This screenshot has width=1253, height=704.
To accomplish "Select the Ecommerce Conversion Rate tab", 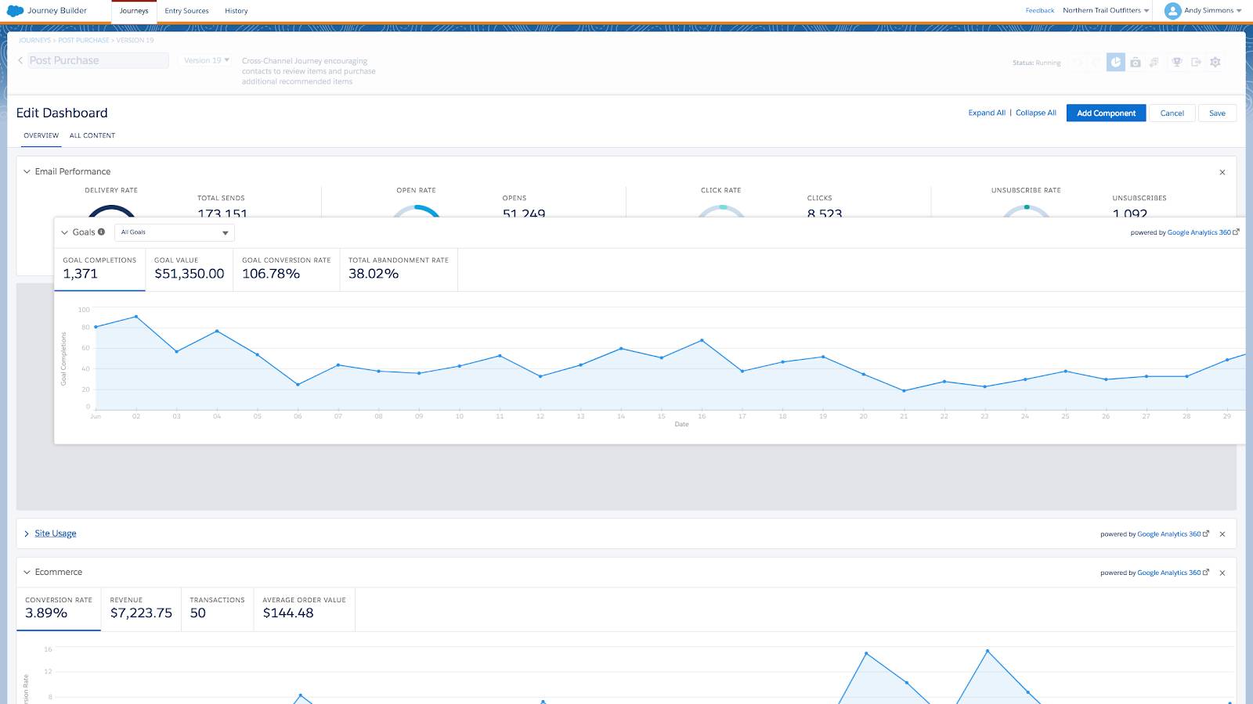I will point(59,609).
